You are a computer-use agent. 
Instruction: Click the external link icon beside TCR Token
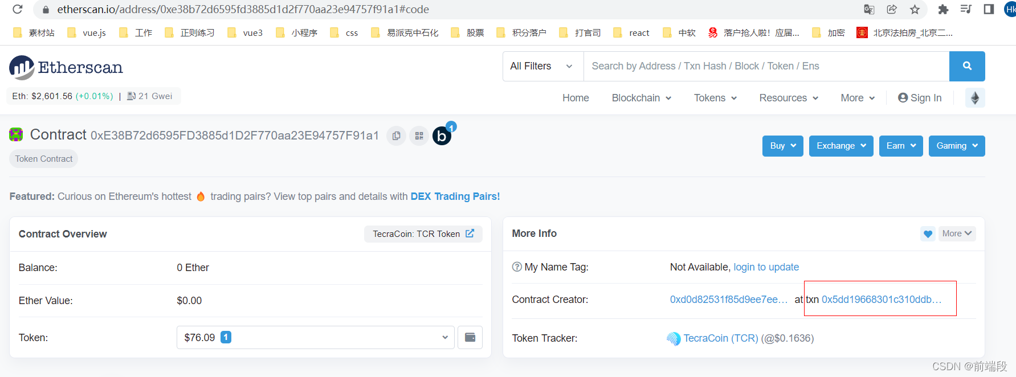pos(470,233)
